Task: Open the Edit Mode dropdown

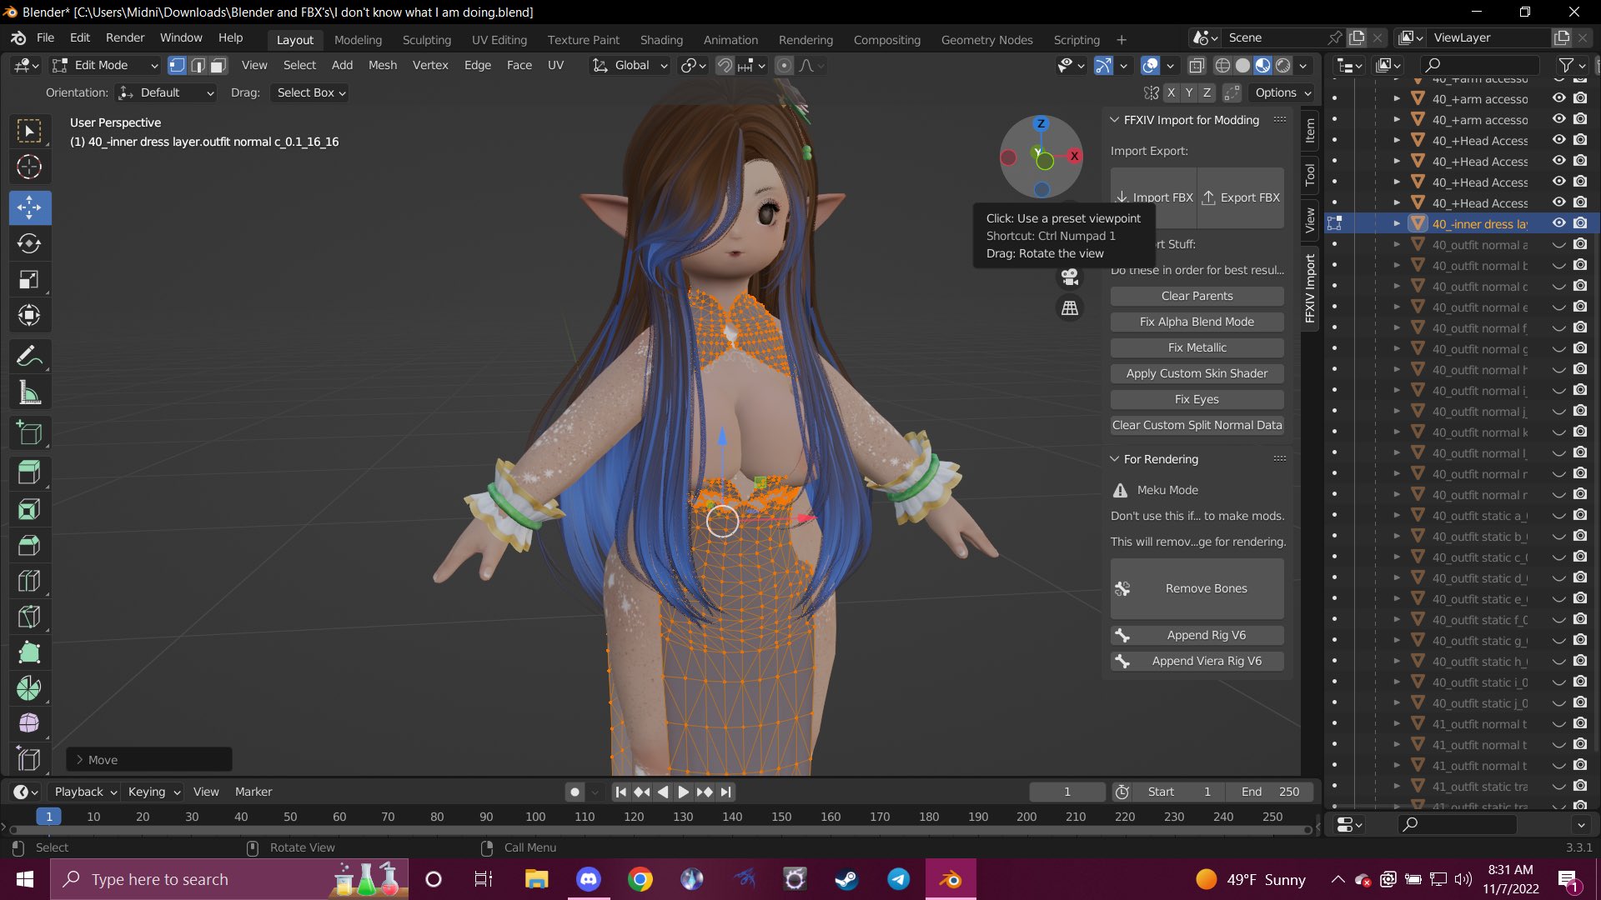Action: 104,65
